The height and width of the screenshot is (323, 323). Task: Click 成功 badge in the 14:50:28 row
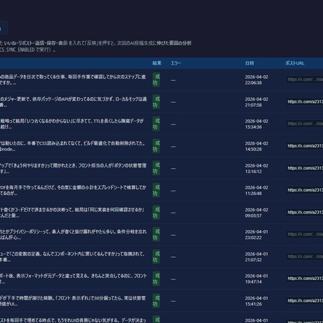tap(156, 146)
